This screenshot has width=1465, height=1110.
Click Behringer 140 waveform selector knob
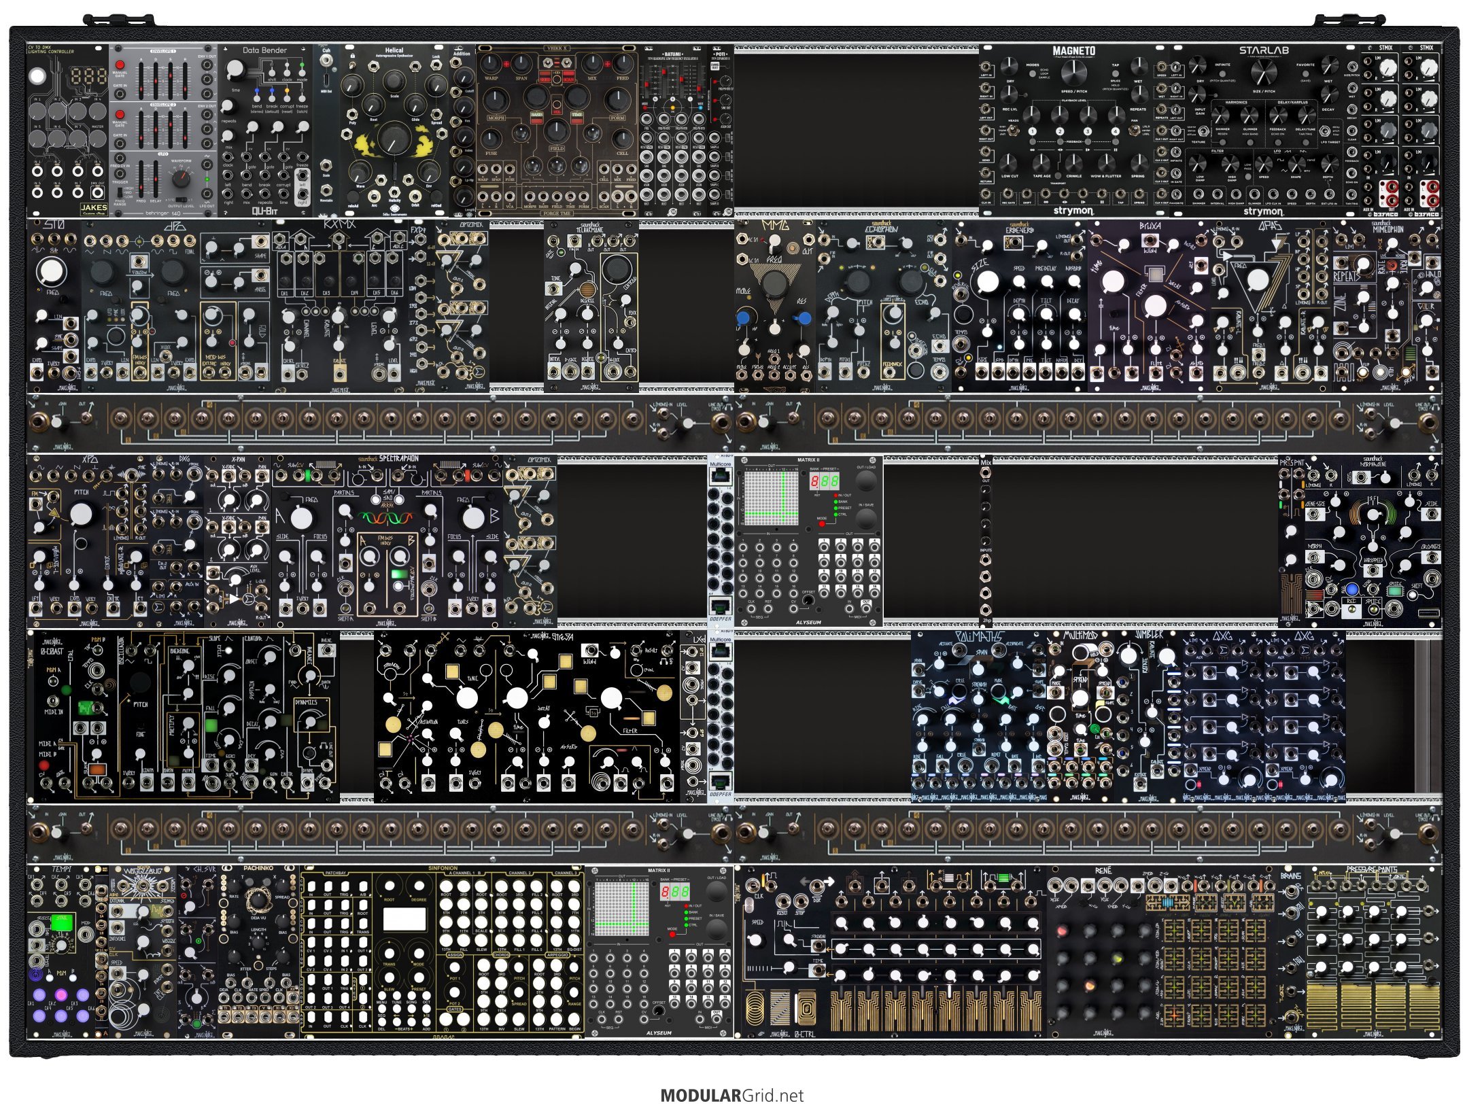pyautogui.click(x=182, y=179)
